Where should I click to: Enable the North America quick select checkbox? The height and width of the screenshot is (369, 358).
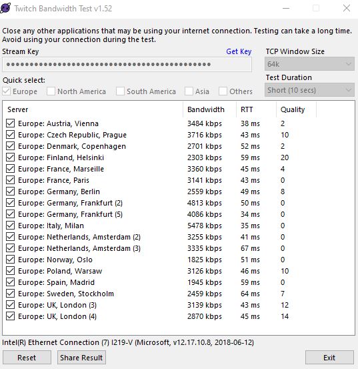click(51, 91)
